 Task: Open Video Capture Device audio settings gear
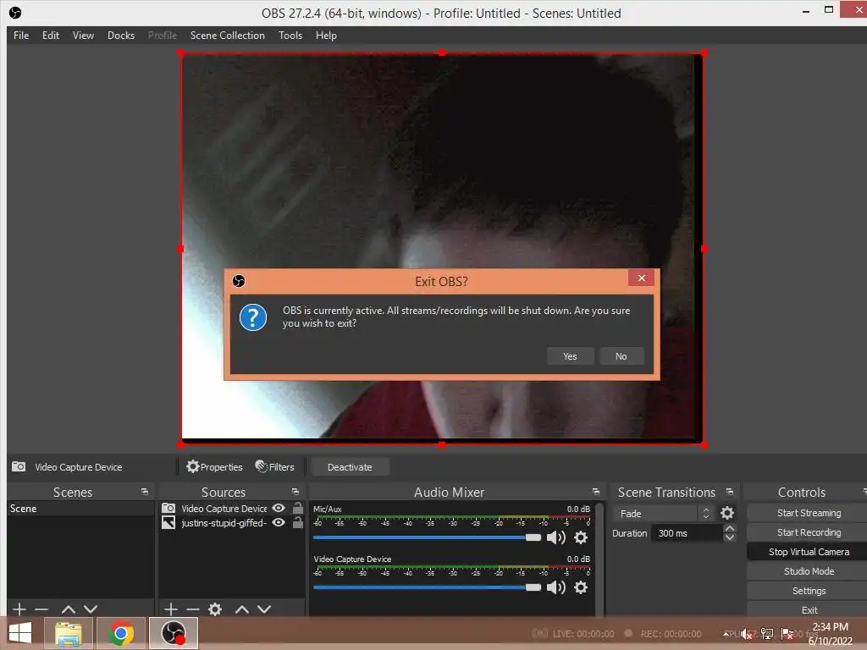(x=581, y=587)
